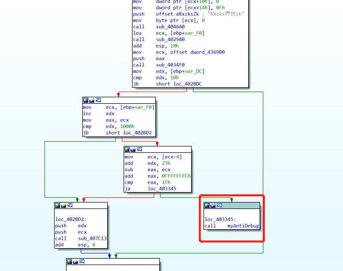
Task: Click the pencil edit icon on loc_403345 node
Action: (213, 205)
